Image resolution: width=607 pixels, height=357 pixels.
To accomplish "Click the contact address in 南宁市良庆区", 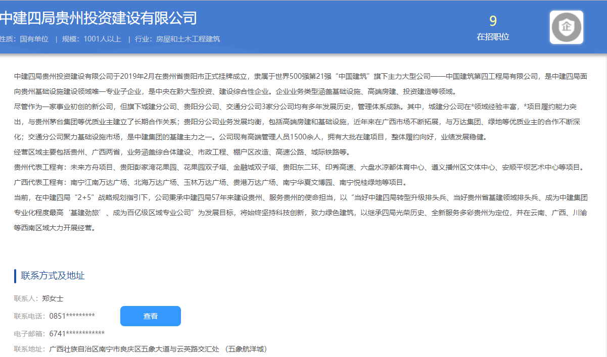I will click(x=158, y=349).
